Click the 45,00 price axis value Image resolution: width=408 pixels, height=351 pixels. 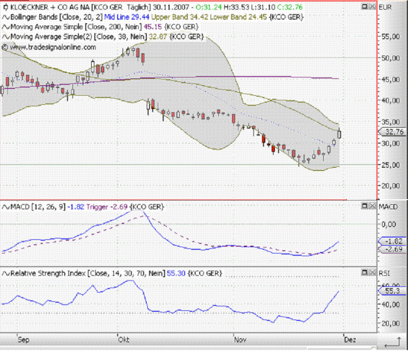click(391, 79)
